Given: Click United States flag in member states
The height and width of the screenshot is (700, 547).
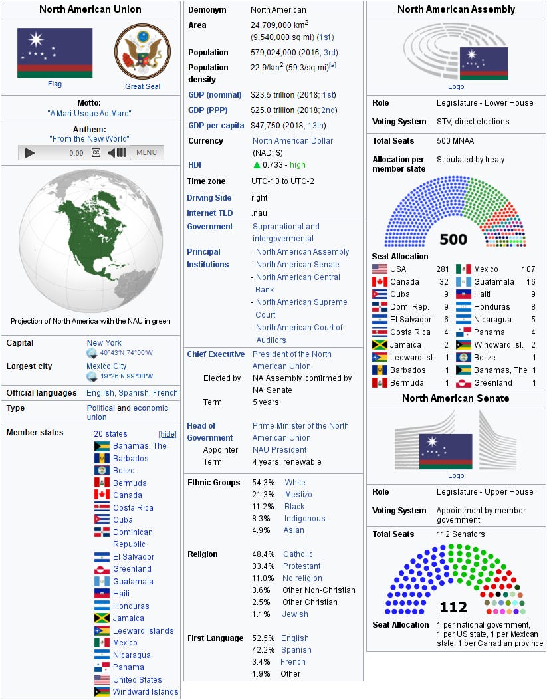Looking at the screenshot, I should pyautogui.click(x=102, y=679).
